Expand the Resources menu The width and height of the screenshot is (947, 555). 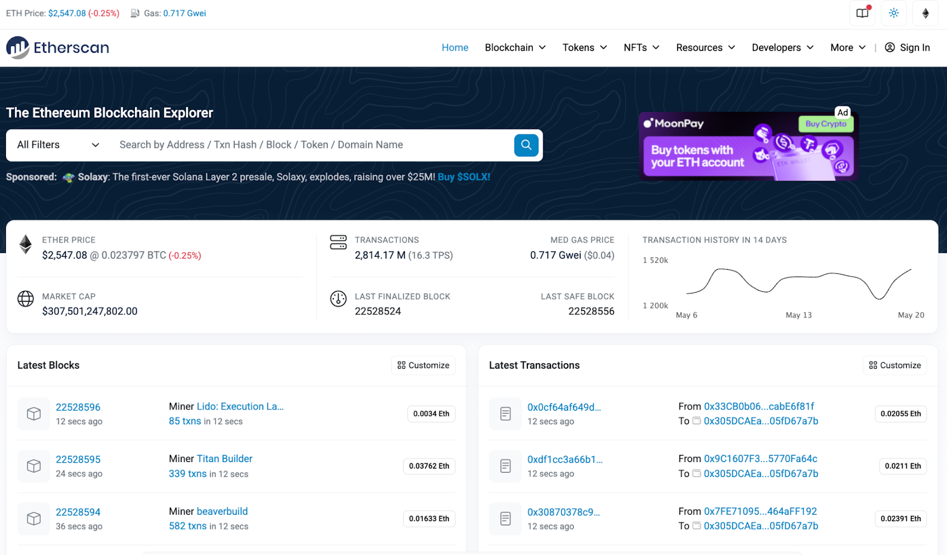coord(706,47)
